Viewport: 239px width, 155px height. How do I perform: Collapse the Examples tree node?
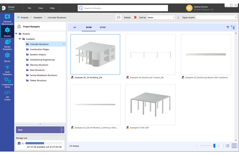(20, 39)
